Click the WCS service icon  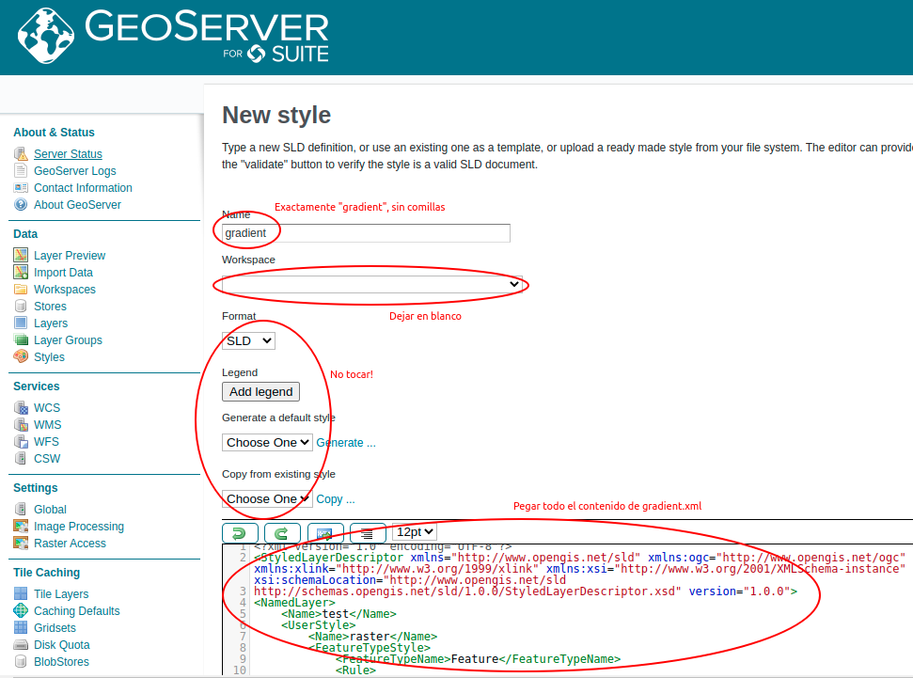[21, 408]
